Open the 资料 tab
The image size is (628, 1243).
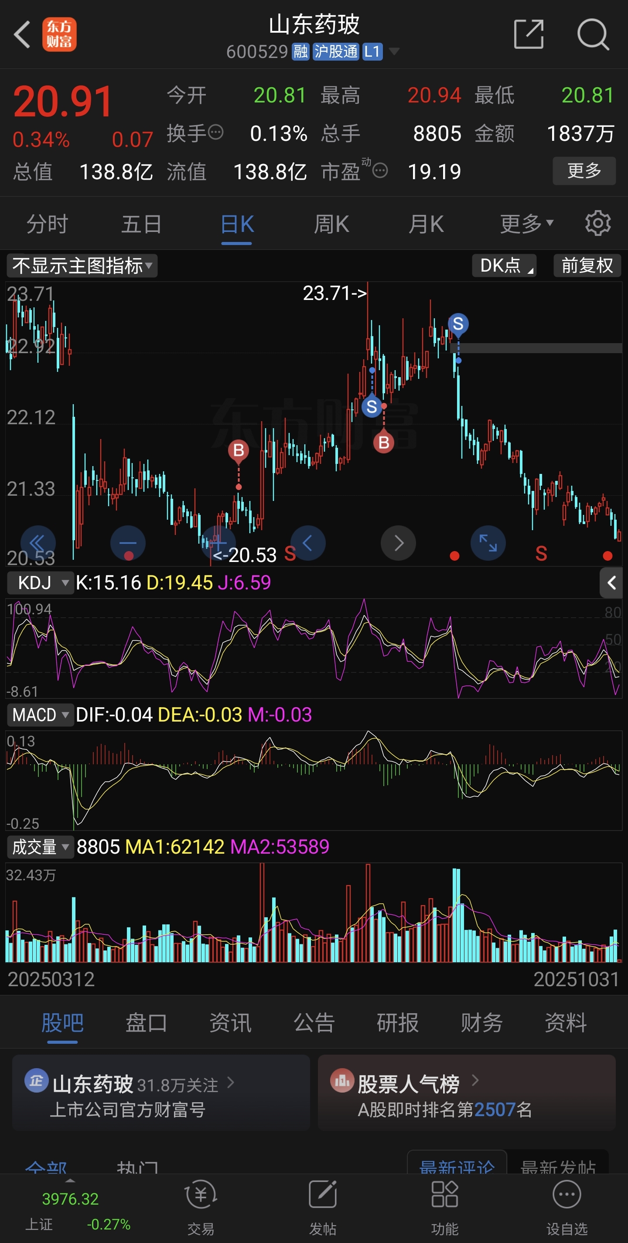click(x=566, y=1022)
